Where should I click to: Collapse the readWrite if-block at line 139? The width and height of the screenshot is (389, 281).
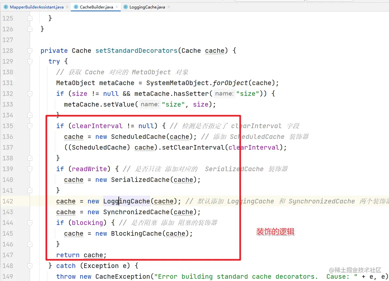tap(30, 169)
